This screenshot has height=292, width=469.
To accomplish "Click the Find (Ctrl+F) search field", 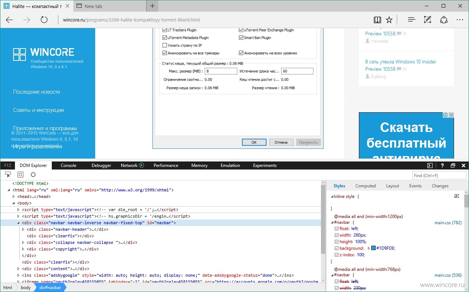I will point(439,175).
